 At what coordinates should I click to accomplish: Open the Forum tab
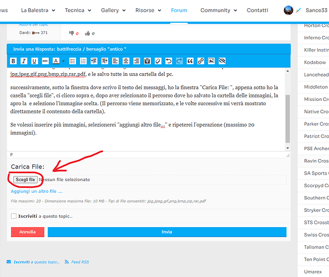[179, 11]
